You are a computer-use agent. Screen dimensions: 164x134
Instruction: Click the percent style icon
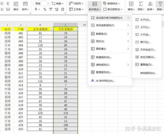[x=45, y=9]
